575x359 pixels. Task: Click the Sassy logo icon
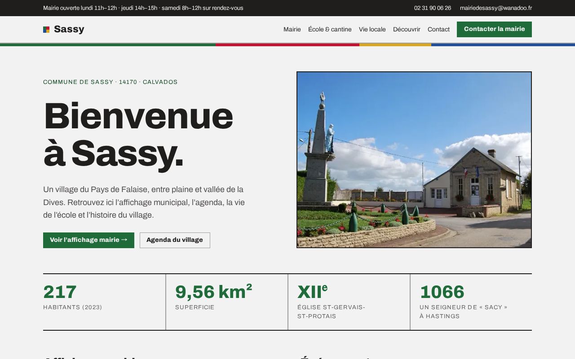(x=46, y=30)
